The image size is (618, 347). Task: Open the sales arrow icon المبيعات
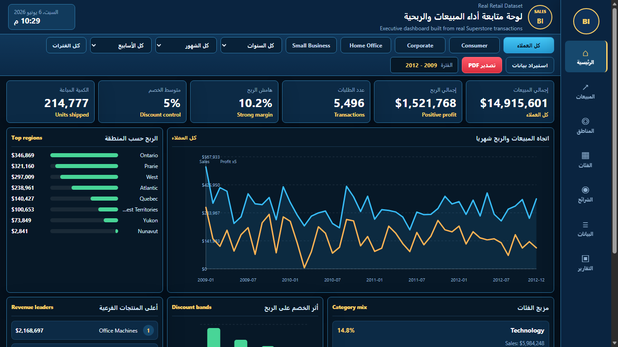click(585, 91)
